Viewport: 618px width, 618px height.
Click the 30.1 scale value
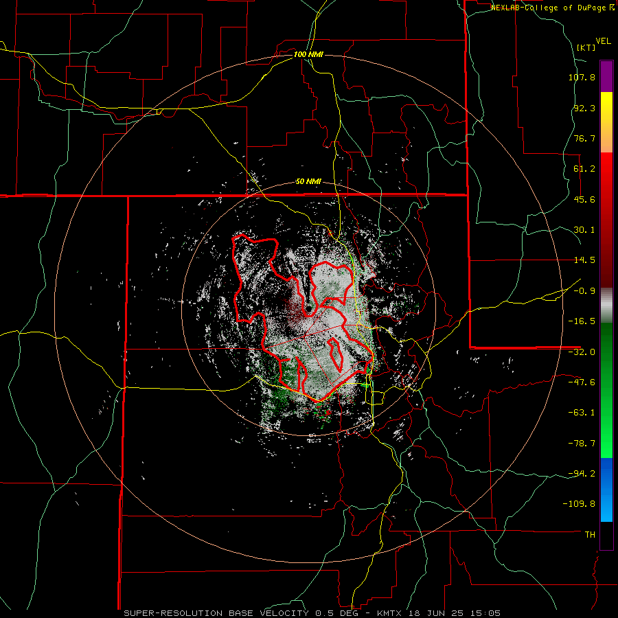point(584,230)
